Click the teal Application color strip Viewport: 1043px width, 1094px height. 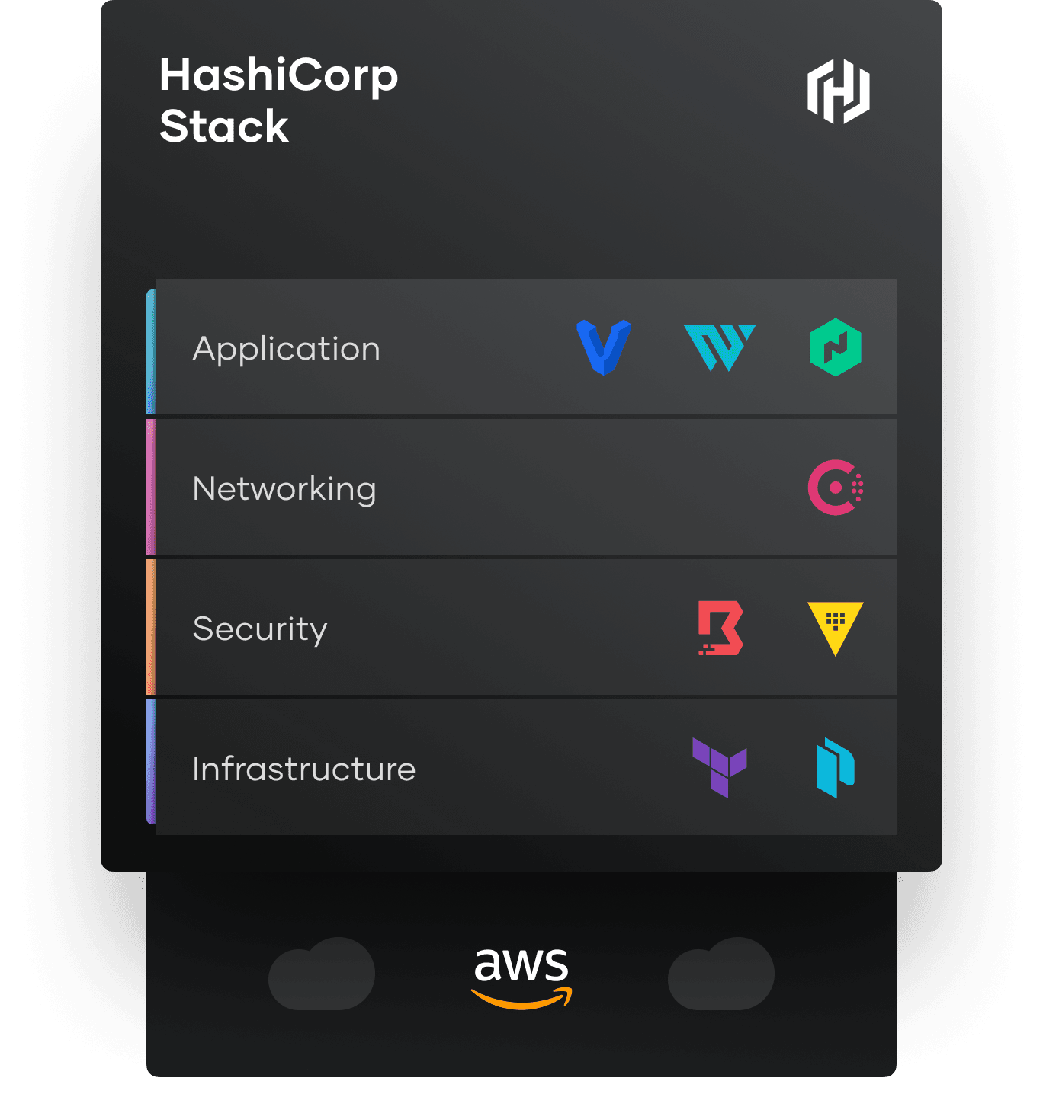click(151, 352)
